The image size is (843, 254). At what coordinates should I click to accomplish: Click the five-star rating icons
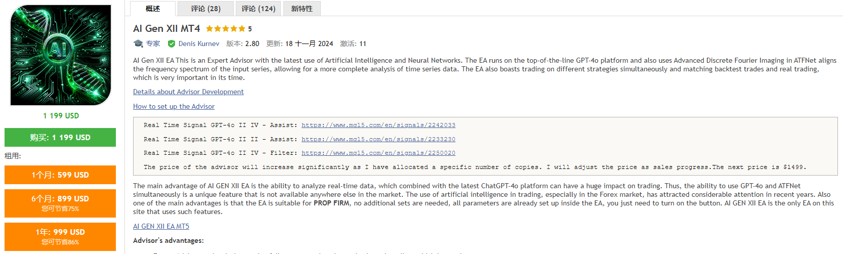coord(226,29)
